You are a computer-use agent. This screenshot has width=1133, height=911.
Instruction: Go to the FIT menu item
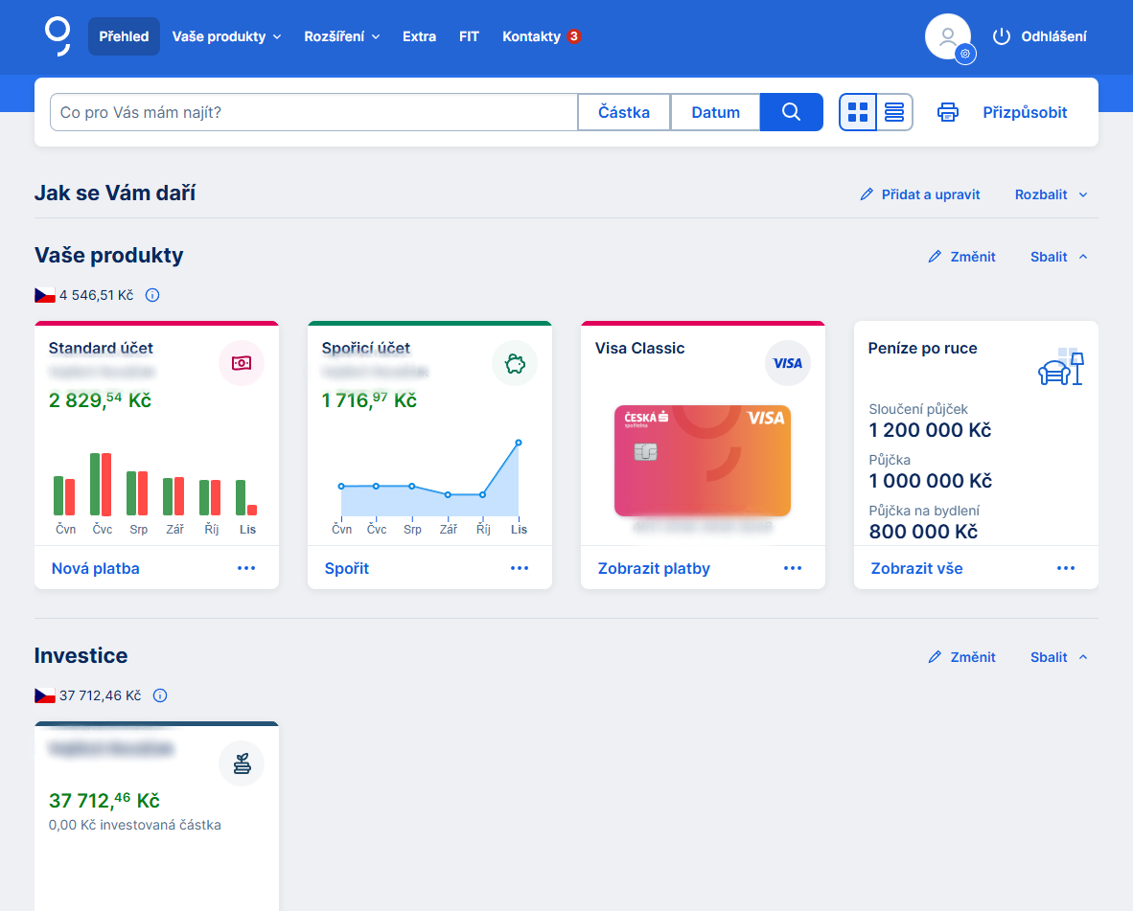469,36
